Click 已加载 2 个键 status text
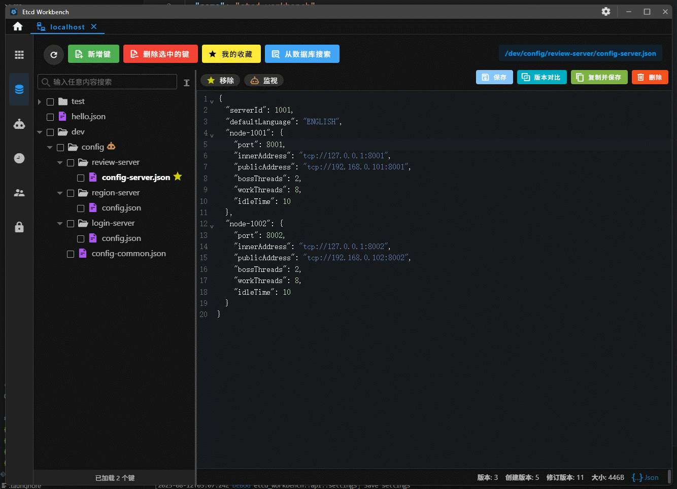This screenshot has height=489, width=677. [x=115, y=478]
